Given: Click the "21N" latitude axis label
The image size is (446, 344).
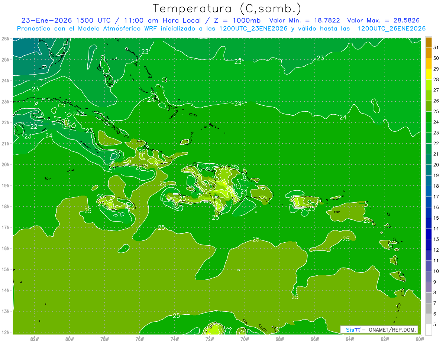Looking at the screenshot, I should tap(5, 143).
